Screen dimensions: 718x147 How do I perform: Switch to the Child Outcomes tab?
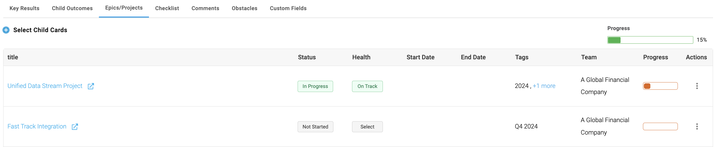(72, 8)
